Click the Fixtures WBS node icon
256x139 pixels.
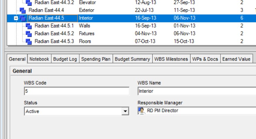tap(29, 34)
